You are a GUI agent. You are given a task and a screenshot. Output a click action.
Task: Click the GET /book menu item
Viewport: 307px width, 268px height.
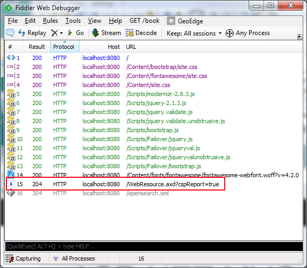[x=144, y=21]
